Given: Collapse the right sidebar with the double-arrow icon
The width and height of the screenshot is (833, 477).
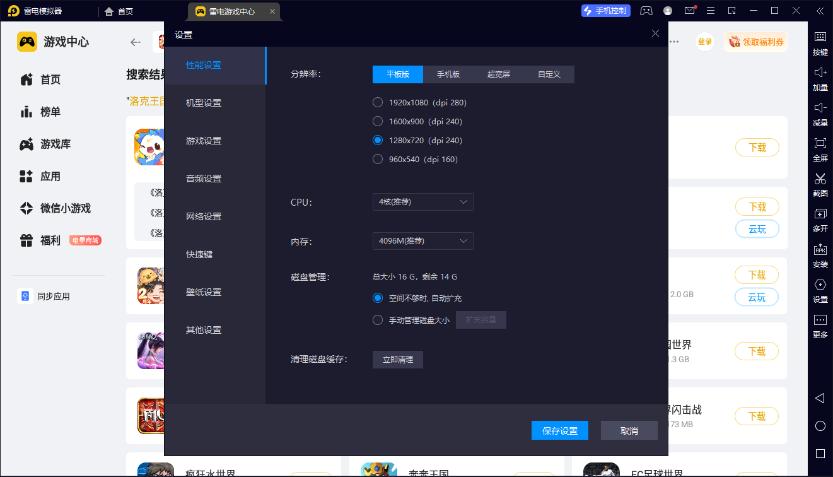Looking at the screenshot, I should [819, 11].
